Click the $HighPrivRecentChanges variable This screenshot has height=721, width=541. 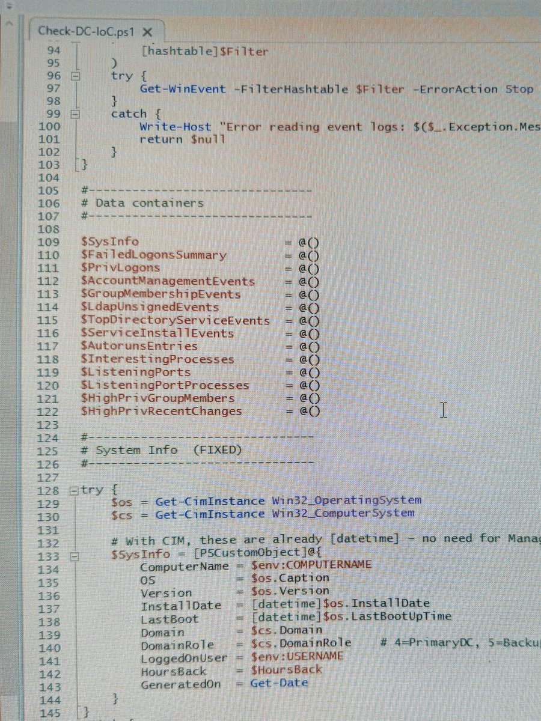[161, 411]
